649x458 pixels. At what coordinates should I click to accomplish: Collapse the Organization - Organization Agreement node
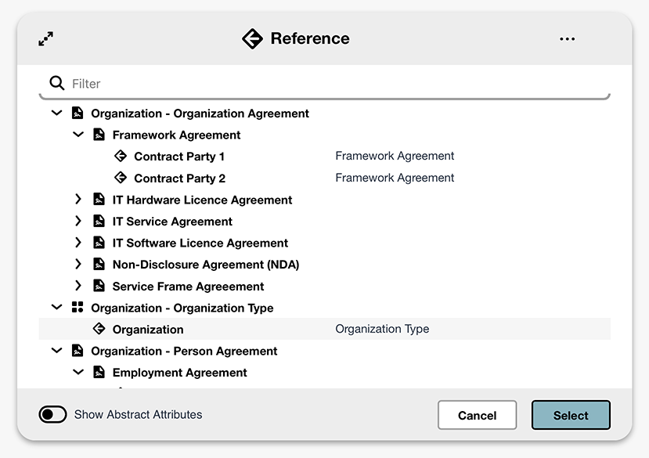[x=56, y=114]
